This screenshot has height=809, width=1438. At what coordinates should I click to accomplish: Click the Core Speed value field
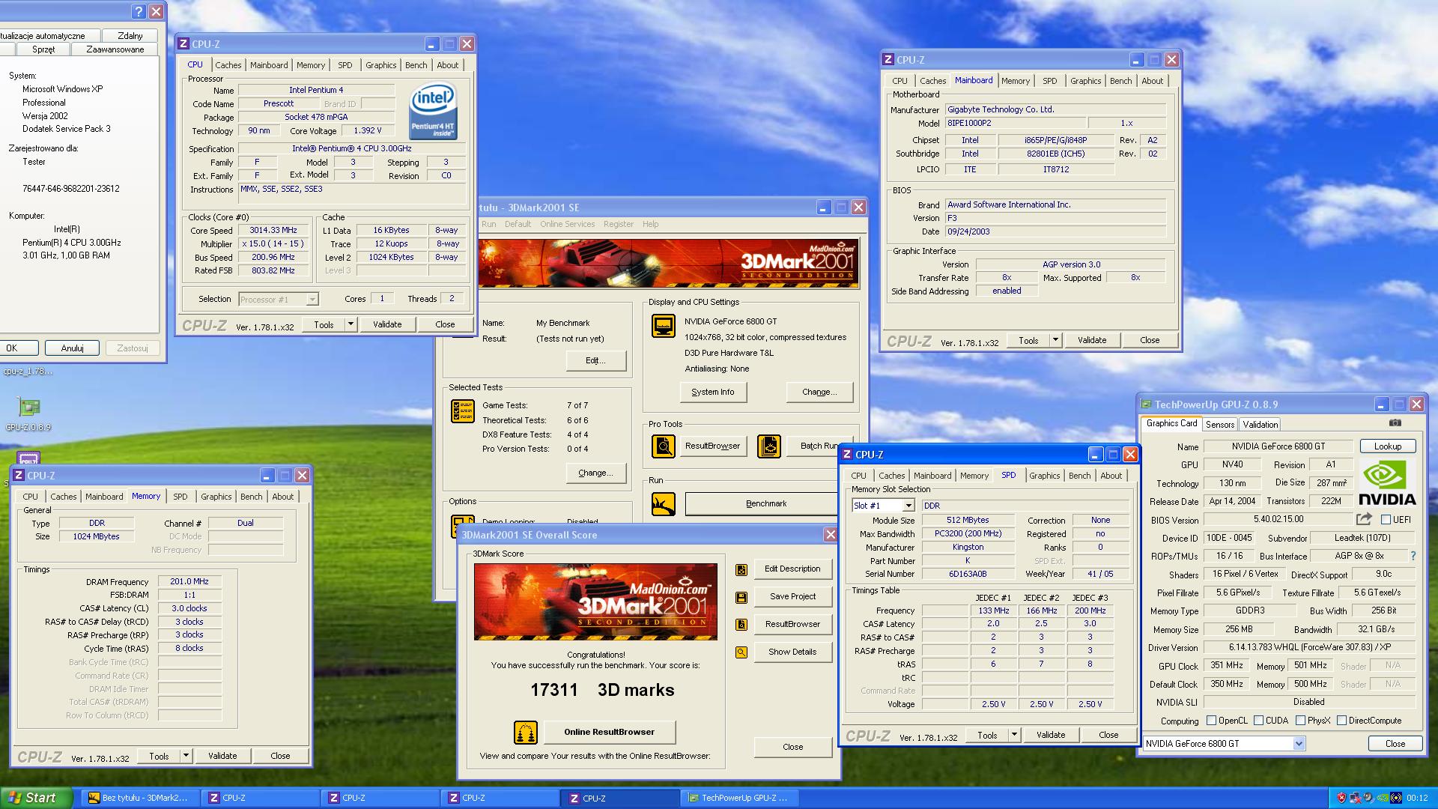pos(273,231)
